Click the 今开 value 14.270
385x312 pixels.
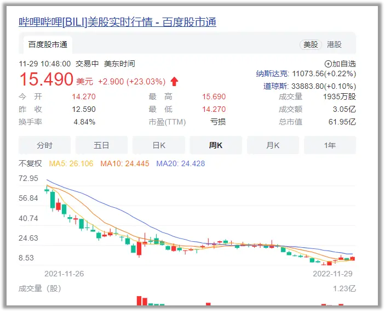[84, 97]
